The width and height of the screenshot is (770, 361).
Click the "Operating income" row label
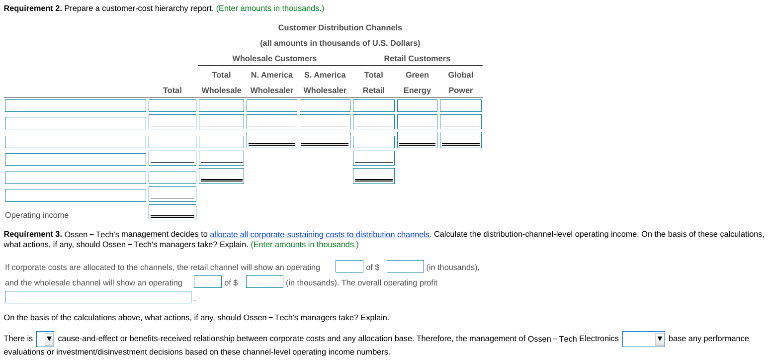[37, 215]
